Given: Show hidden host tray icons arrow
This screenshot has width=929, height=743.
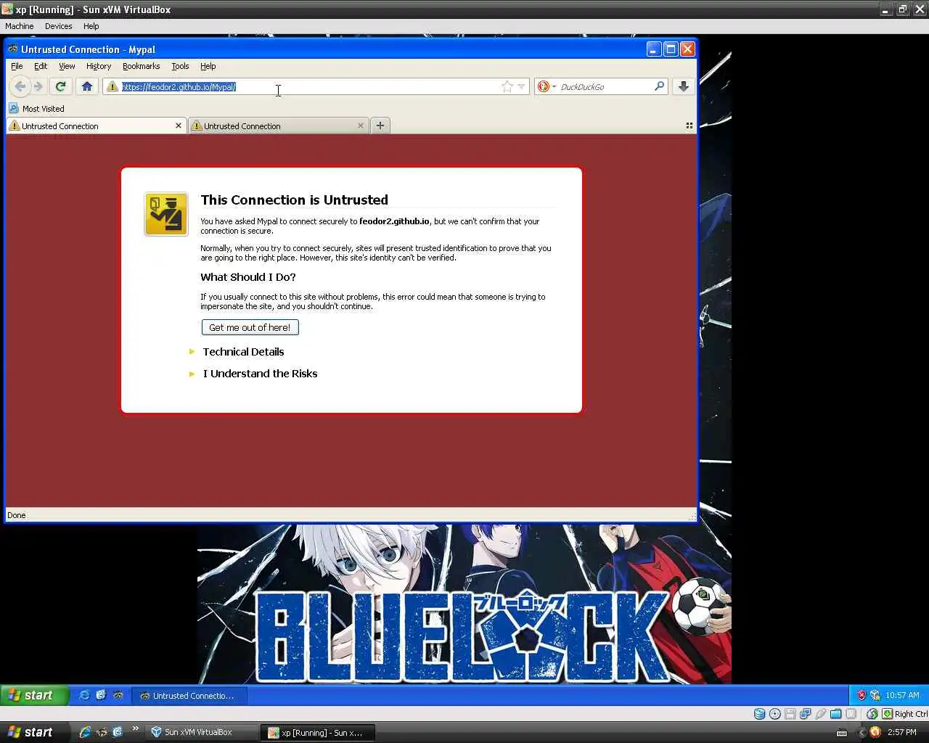Looking at the screenshot, I should click(862, 733).
